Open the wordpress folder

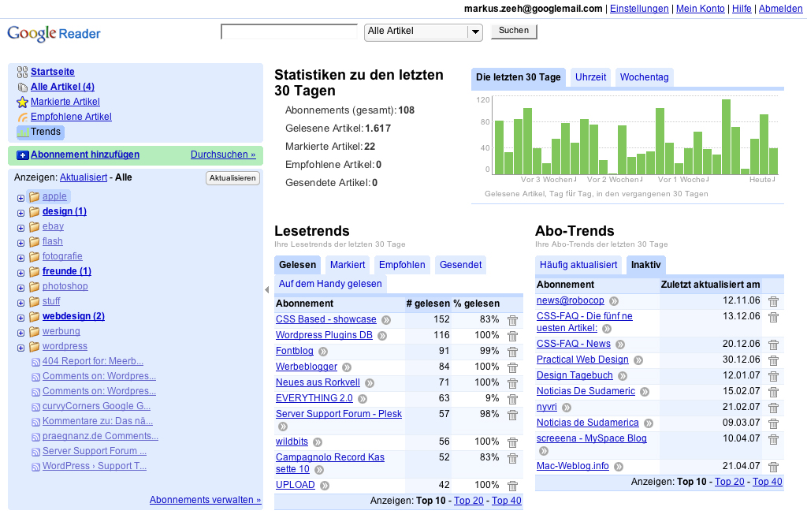coord(65,346)
